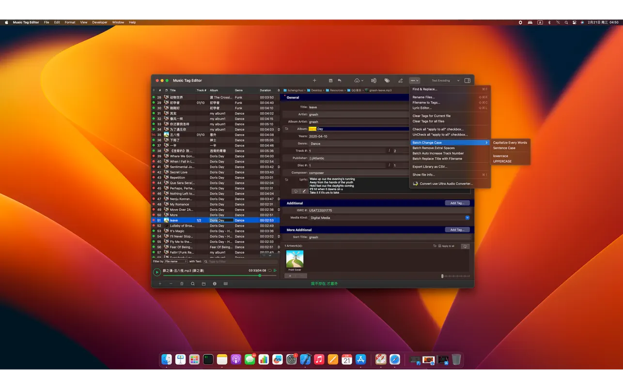Click the info icon in bottom bar
Screen dimensions: 623x389
pos(215,284)
